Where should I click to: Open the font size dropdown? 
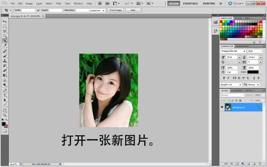click(x=239, y=57)
